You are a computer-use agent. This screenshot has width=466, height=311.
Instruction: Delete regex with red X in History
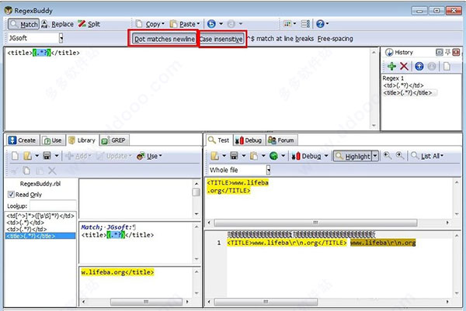pos(404,66)
